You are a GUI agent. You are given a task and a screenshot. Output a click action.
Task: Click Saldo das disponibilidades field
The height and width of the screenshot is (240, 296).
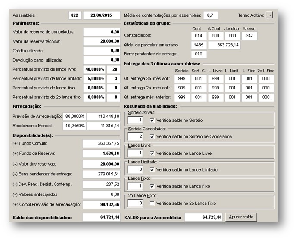pos(101,217)
